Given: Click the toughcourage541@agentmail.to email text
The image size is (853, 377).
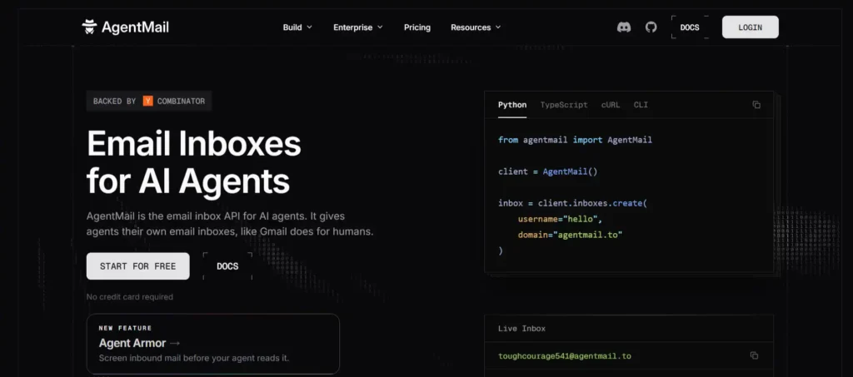Looking at the screenshot, I should (x=565, y=356).
